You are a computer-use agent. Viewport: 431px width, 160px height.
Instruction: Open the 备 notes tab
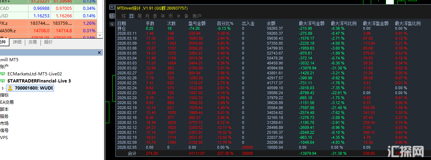pyautogui.click(x=186, y=16)
